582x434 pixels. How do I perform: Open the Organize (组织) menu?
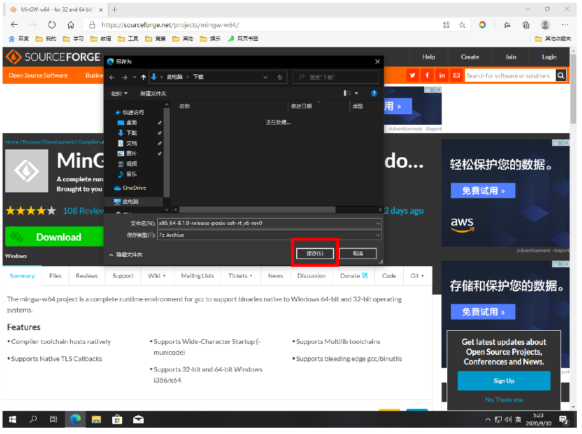(119, 93)
